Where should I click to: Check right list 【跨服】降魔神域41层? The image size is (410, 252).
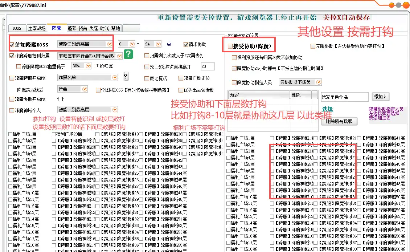pyautogui.click(x=359, y=138)
